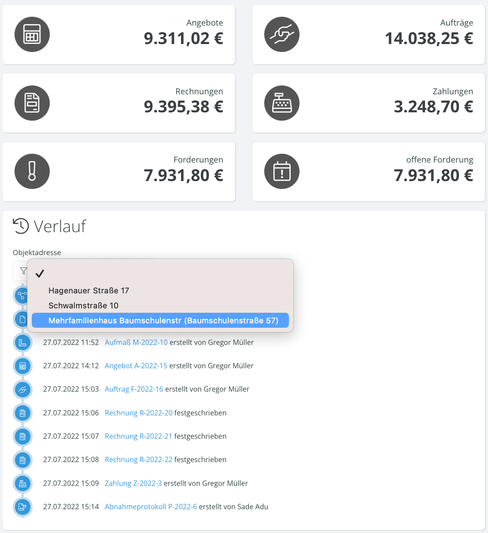Open the Angebot A-2022-15 link
Viewport: 488px width, 533px height.
[136, 366]
